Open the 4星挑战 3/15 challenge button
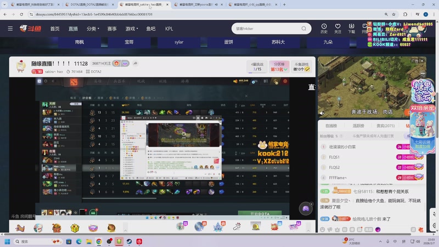The width and height of the screenshot is (439, 247). (x=257, y=66)
